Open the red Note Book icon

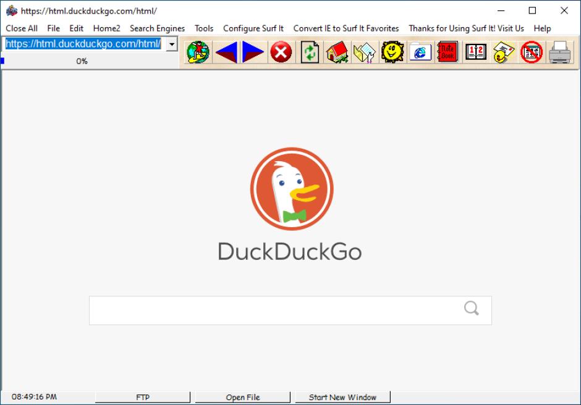[447, 52]
